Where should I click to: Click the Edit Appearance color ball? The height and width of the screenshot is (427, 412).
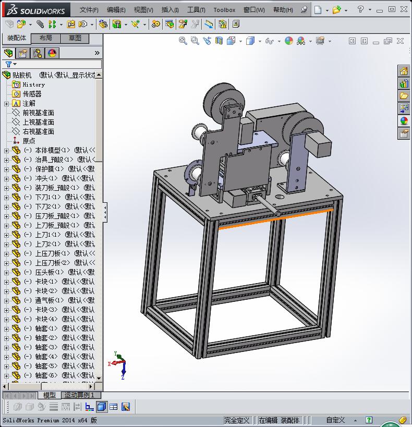[289, 41]
